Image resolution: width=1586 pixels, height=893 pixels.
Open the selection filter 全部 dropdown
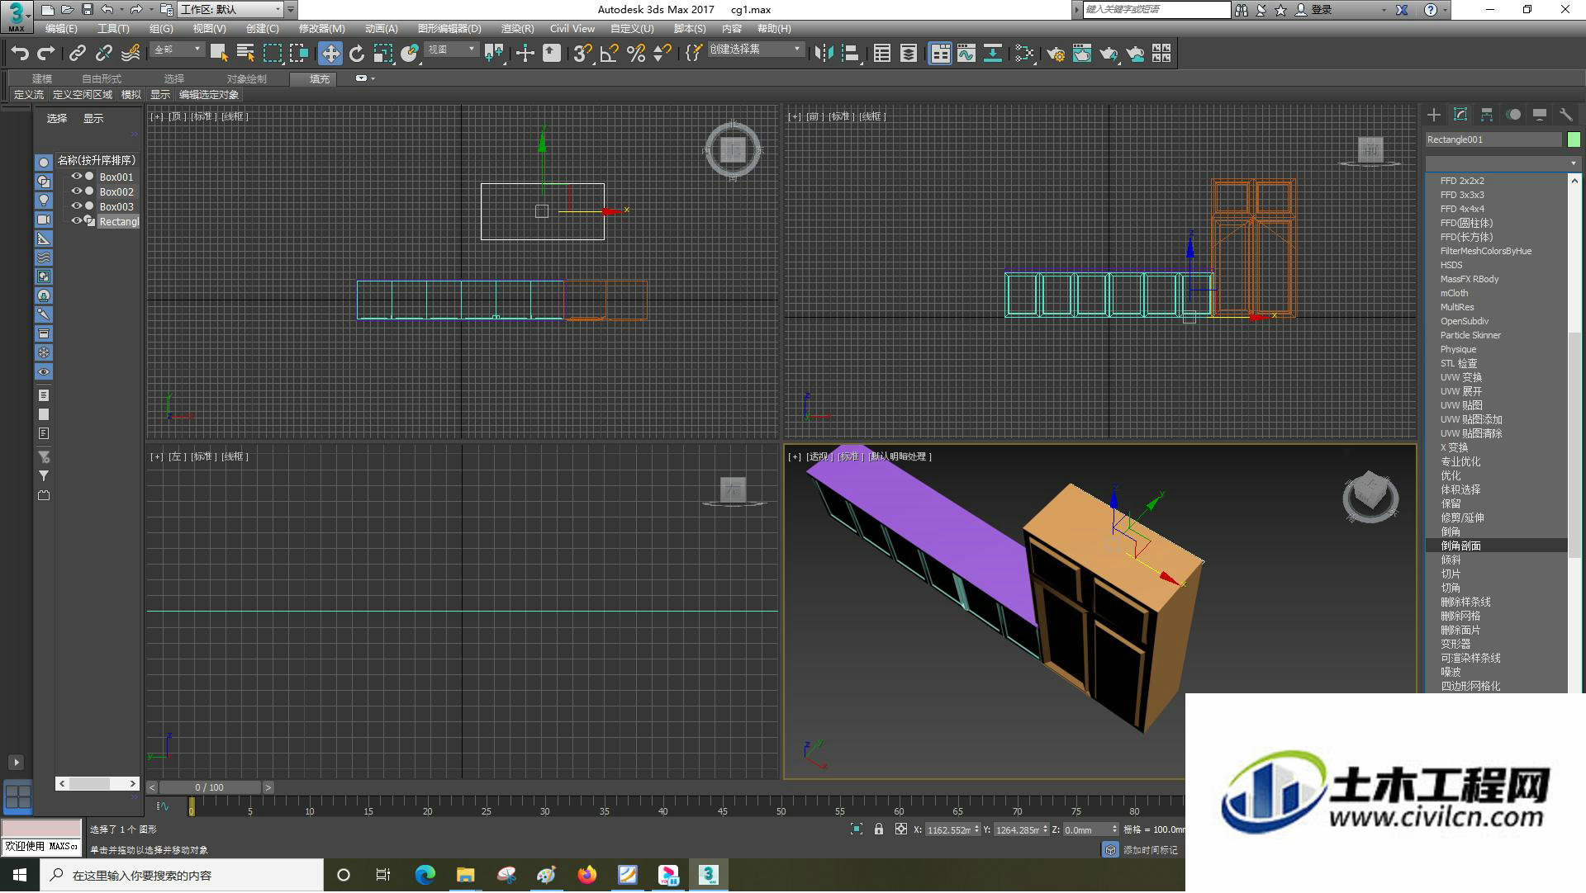tap(177, 50)
